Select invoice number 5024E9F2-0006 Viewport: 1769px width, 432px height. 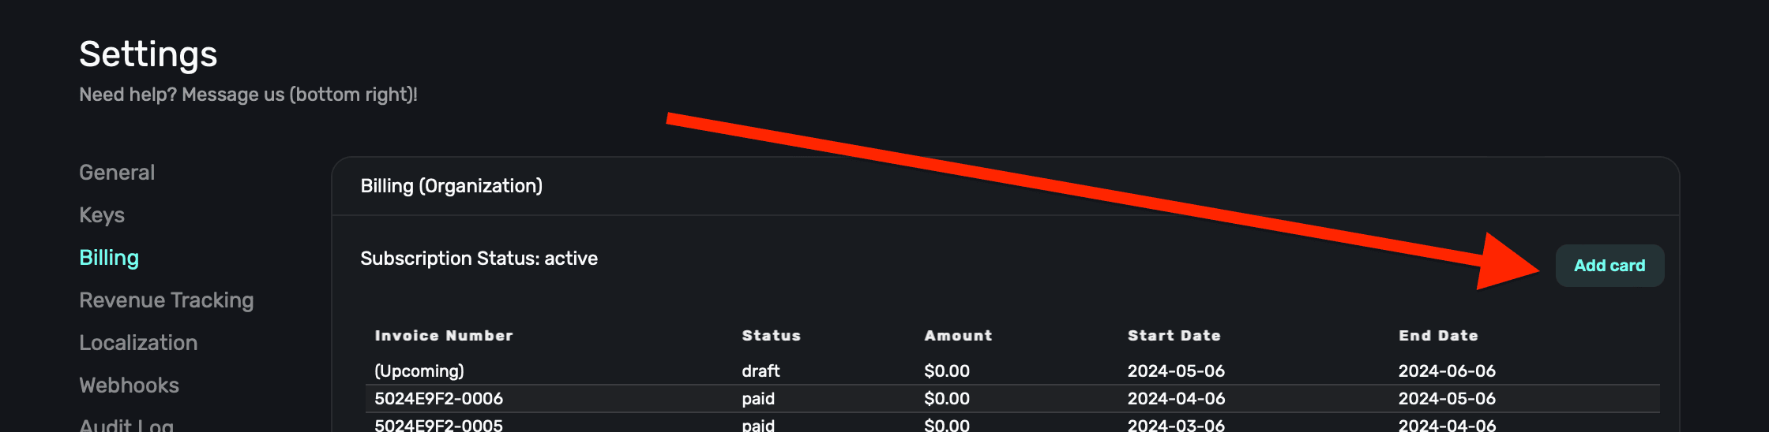coord(438,399)
